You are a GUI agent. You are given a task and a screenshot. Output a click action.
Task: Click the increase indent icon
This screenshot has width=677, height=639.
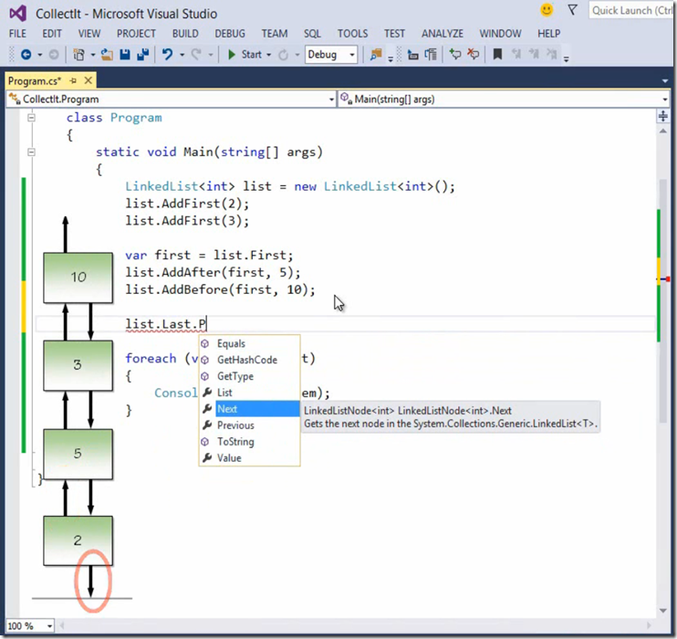431,55
